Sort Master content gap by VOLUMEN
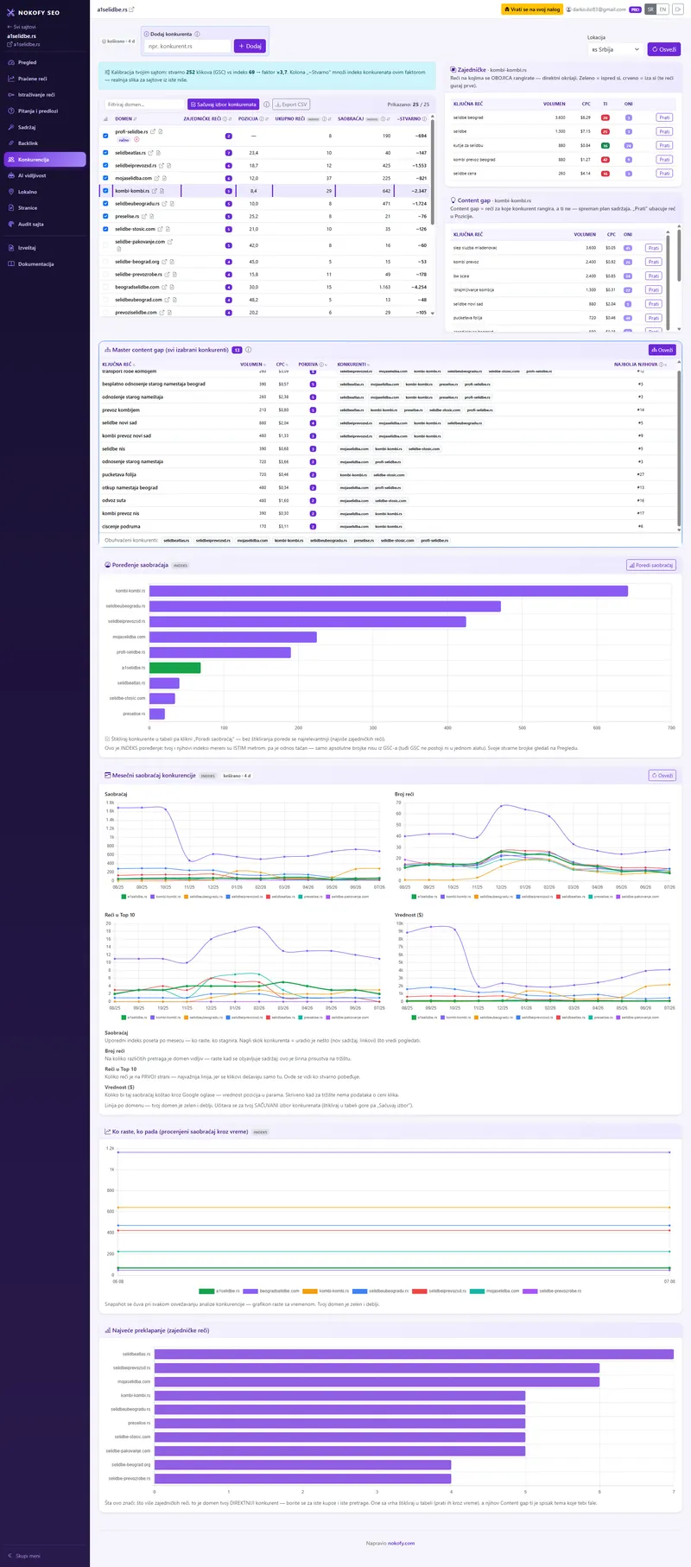The width and height of the screenshot is (691, 1567). click(x=253, y=365)
